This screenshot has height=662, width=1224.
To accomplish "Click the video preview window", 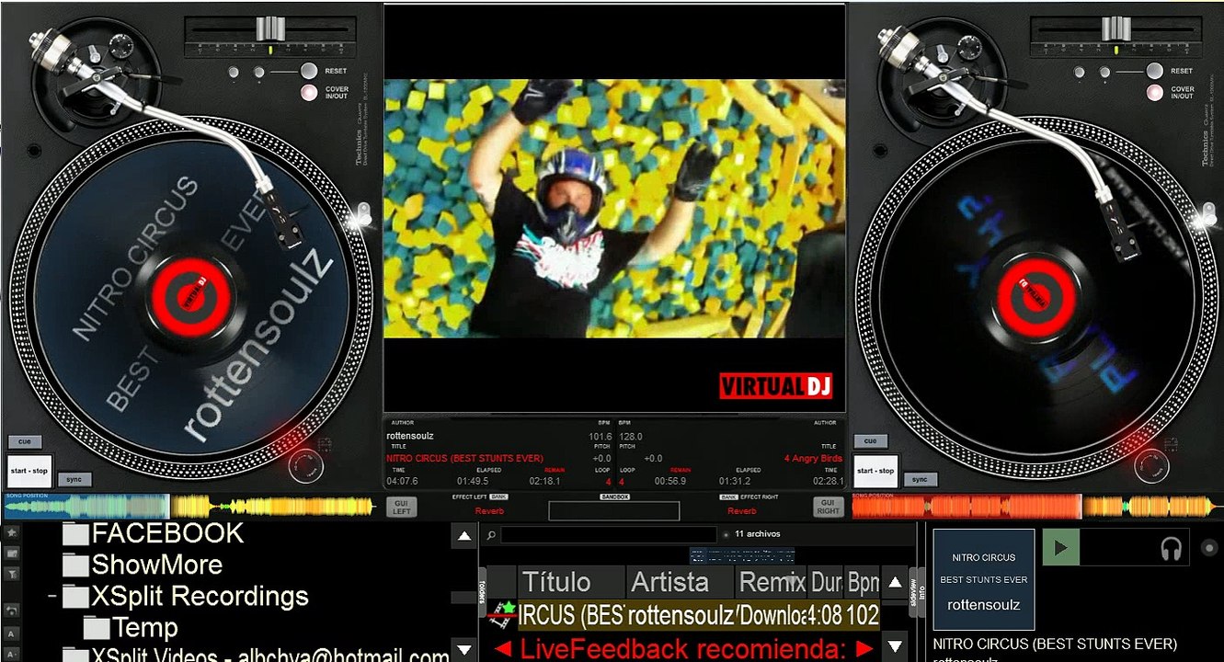I will [x=614, y=209].
